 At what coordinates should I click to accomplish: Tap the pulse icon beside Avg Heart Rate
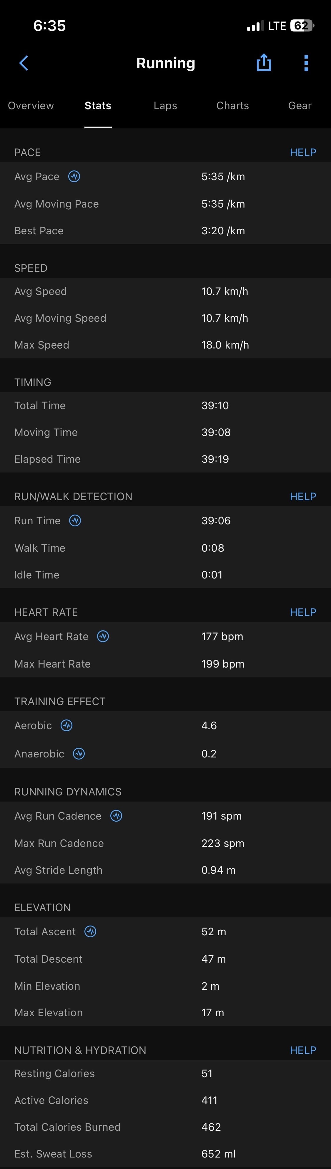(x=103, y=636)
